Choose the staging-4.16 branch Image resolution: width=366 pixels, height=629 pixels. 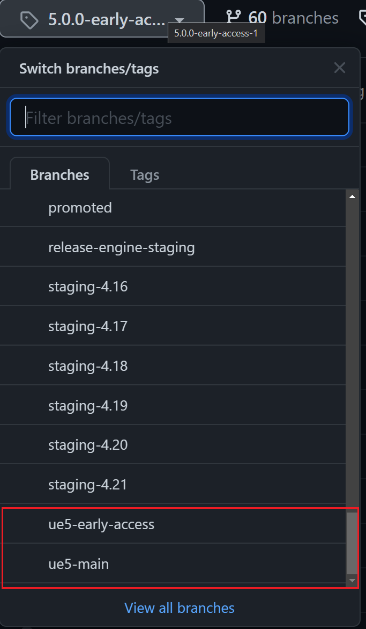coord(88,287)
